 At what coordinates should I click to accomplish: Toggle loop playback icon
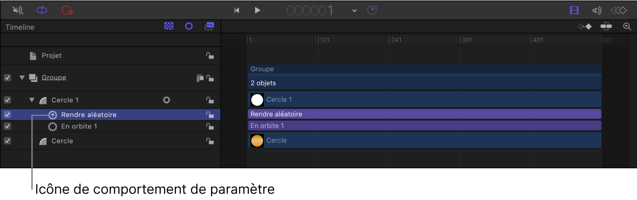pyautogui.click(x=42, y=10)
